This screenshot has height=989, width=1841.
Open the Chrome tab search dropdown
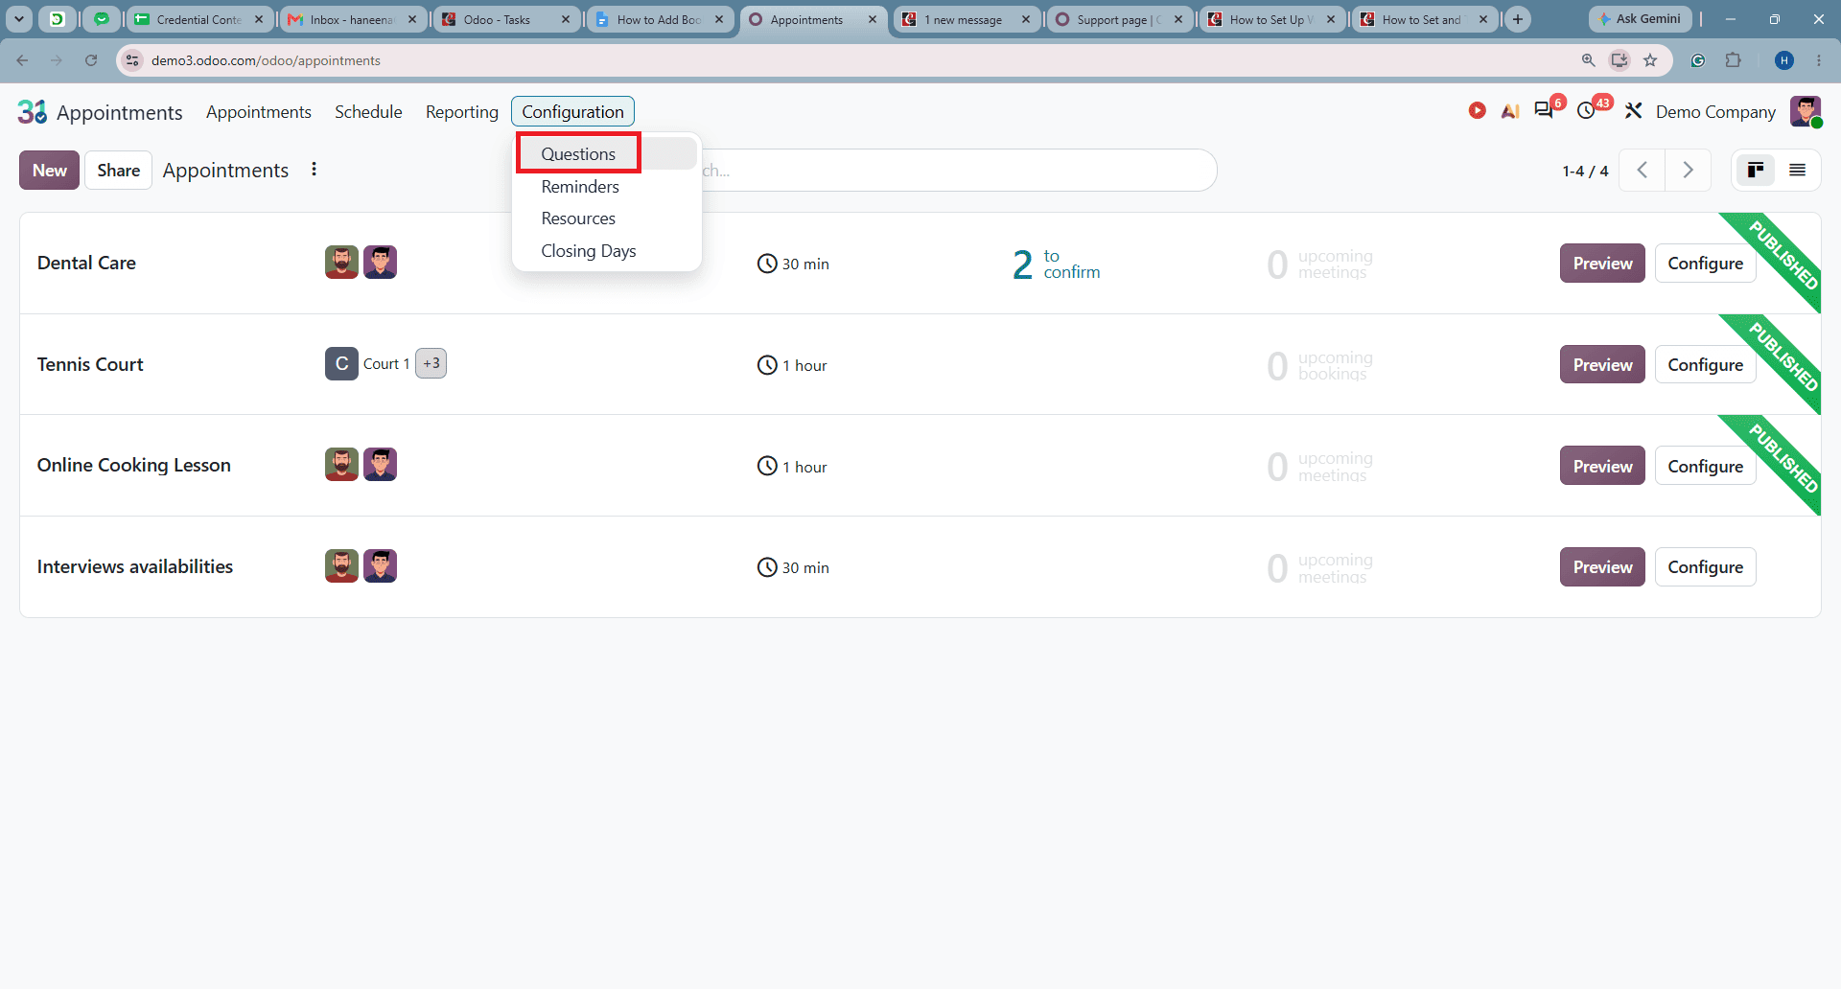pyautogui.click(x=19, y=19)
